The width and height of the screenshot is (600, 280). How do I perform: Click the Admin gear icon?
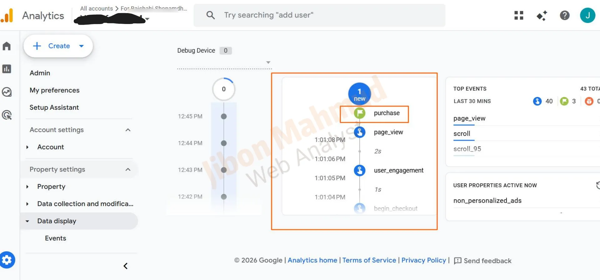pos(7,260)
